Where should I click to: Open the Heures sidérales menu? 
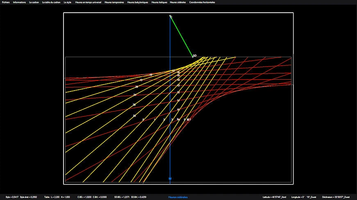tap(178, 2)
